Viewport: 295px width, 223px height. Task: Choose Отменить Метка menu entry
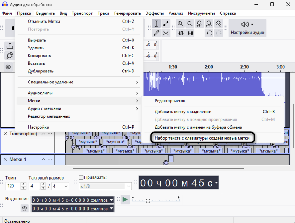tap(79, 22)
